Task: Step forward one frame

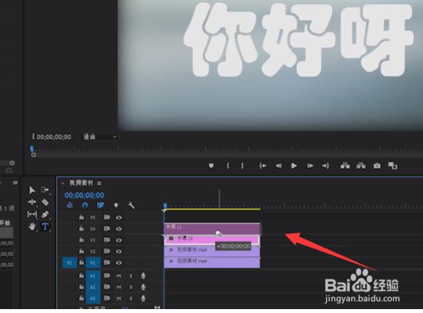Action: pyautogui.click(x=310, y=165)
